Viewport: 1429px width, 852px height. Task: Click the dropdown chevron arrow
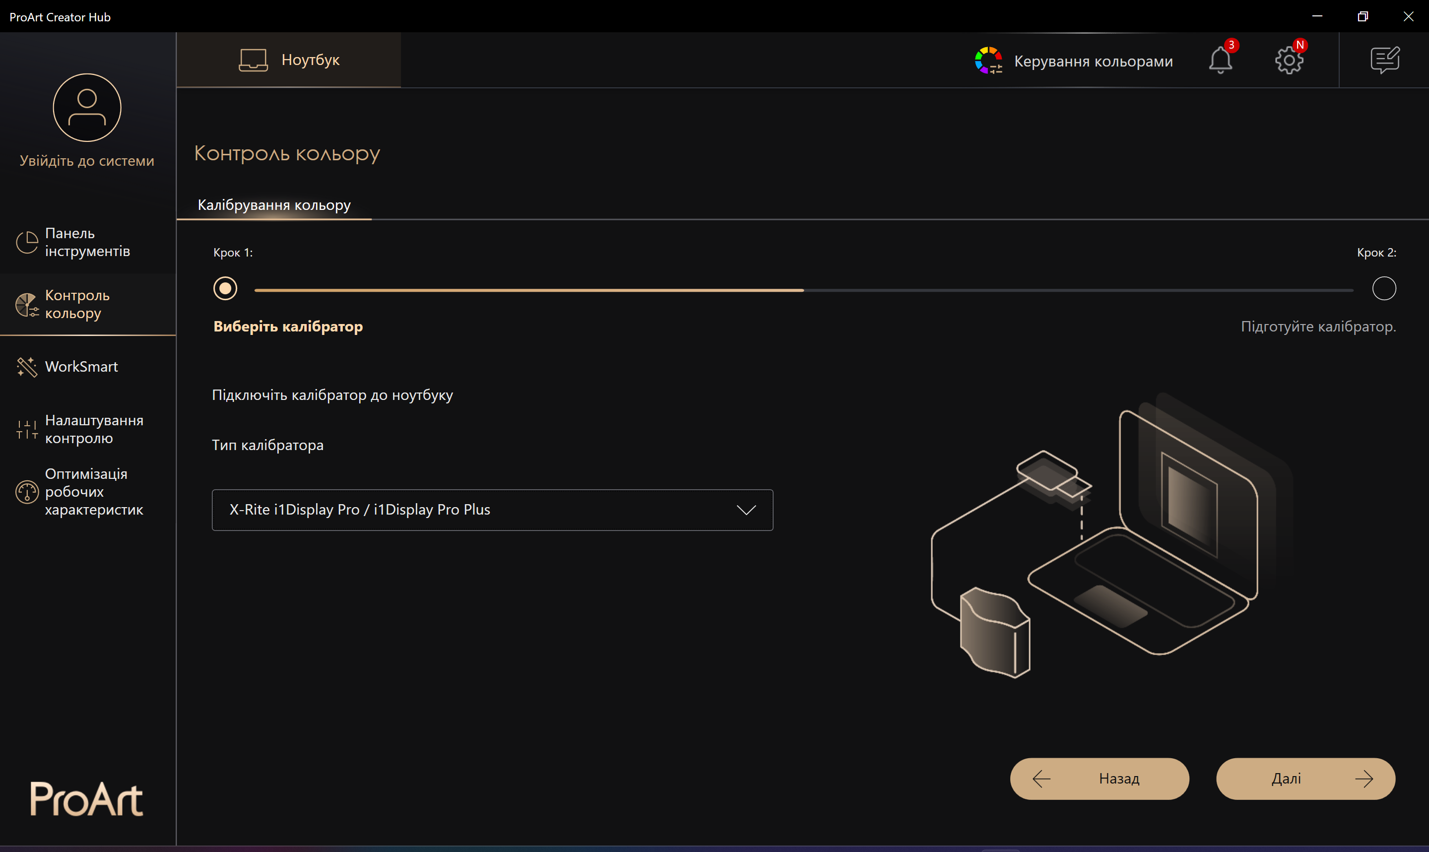pos(745,510)
